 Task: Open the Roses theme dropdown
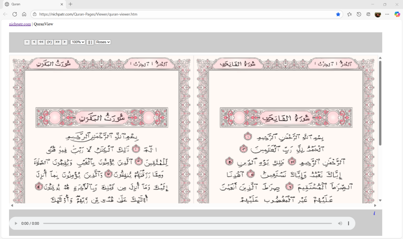click(x=103, y=42)
